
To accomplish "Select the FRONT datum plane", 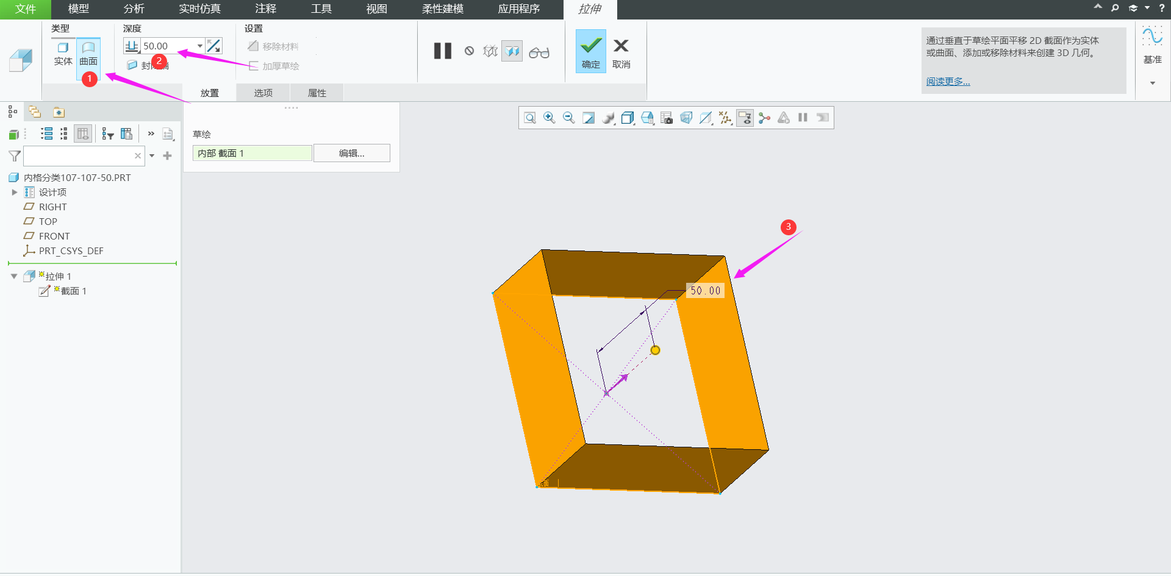I will pyautogui.click(x=54, y=236).
